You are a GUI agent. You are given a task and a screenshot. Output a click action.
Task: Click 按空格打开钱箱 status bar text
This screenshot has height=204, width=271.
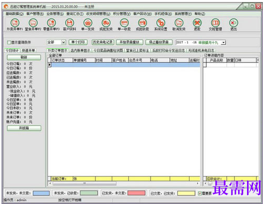[70, 200]
